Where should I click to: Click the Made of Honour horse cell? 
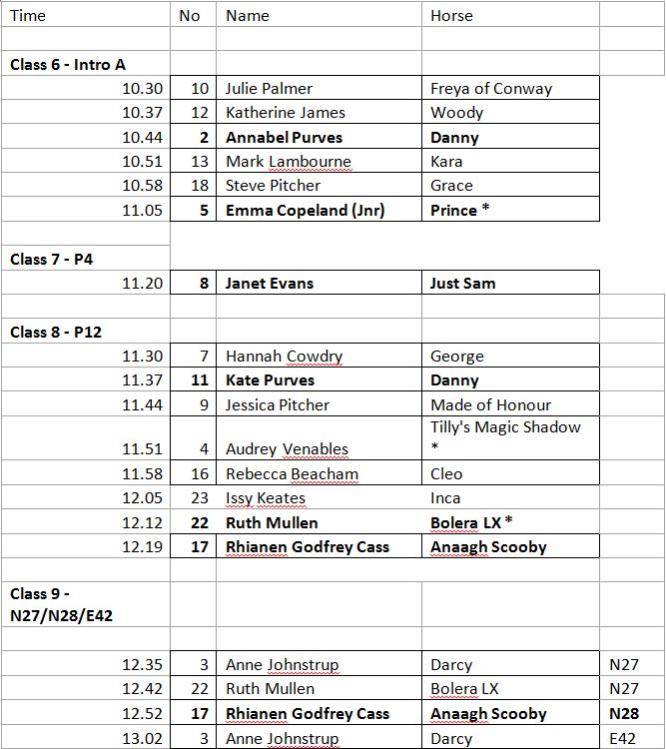coord(489,404)
